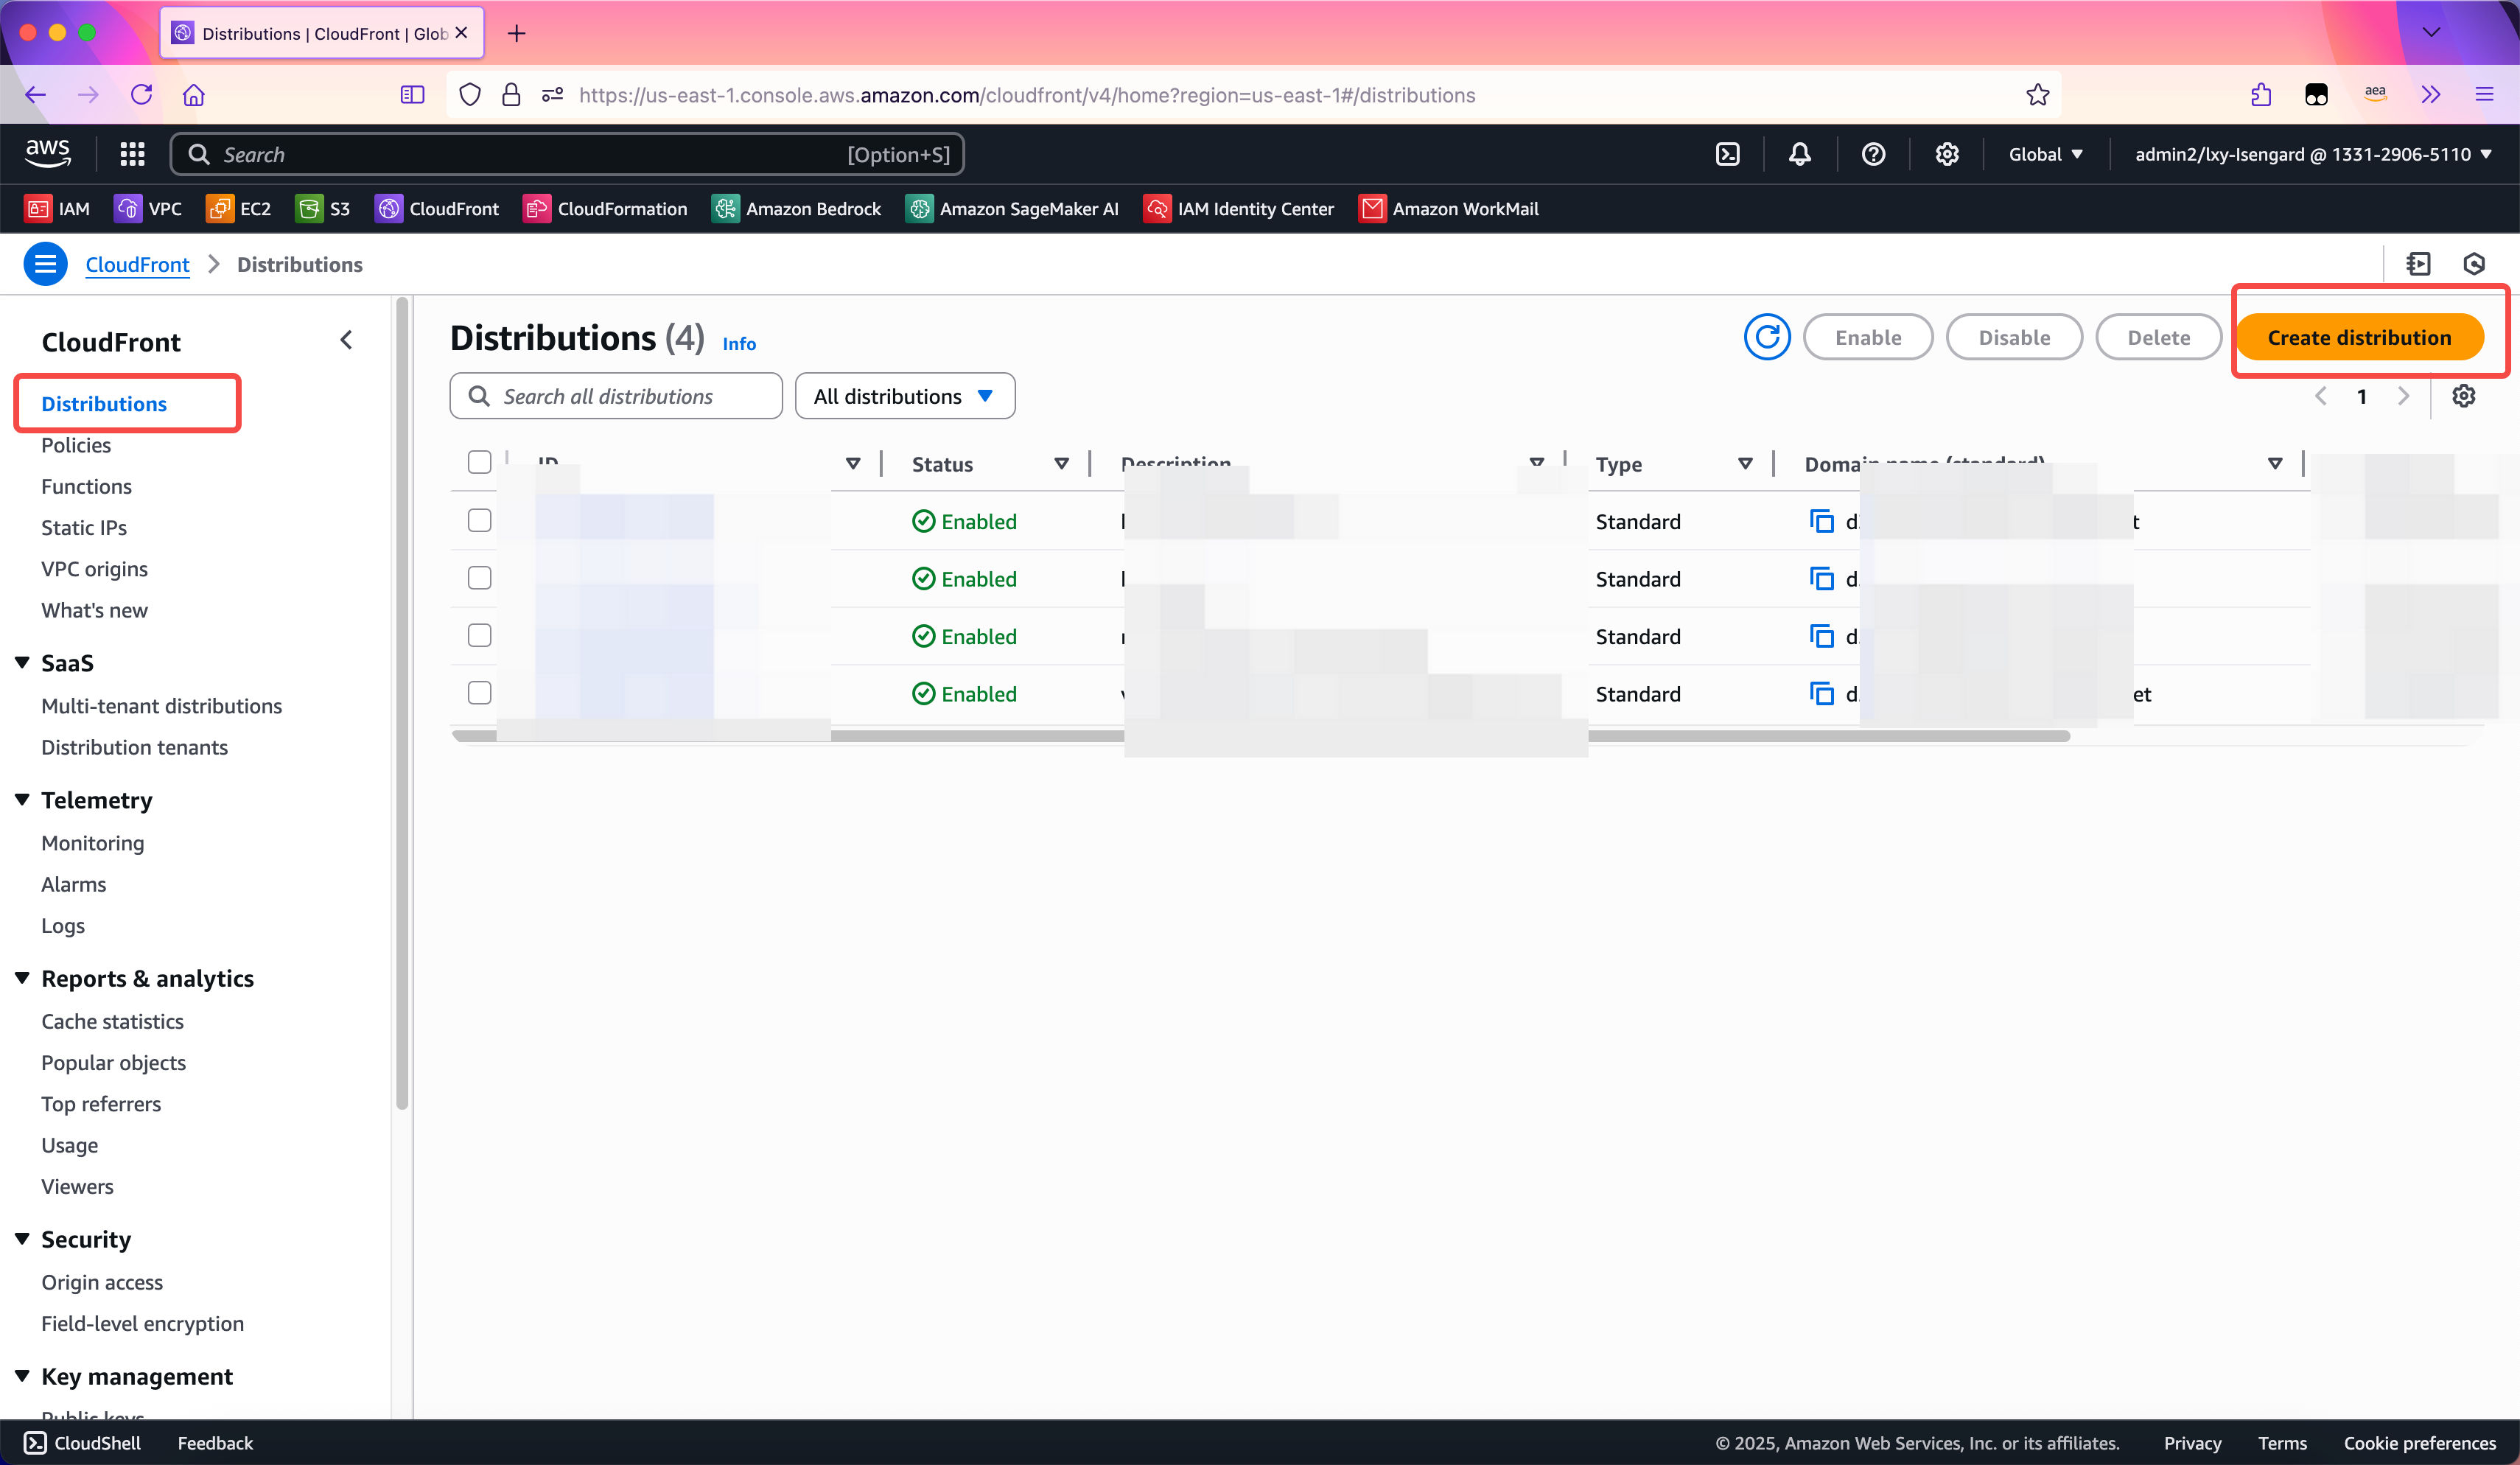Viewport: 2520px width, 1465px height.
Task: Open the Amazon WorkMail shortcut
Action: click(x=1448, y=208)
